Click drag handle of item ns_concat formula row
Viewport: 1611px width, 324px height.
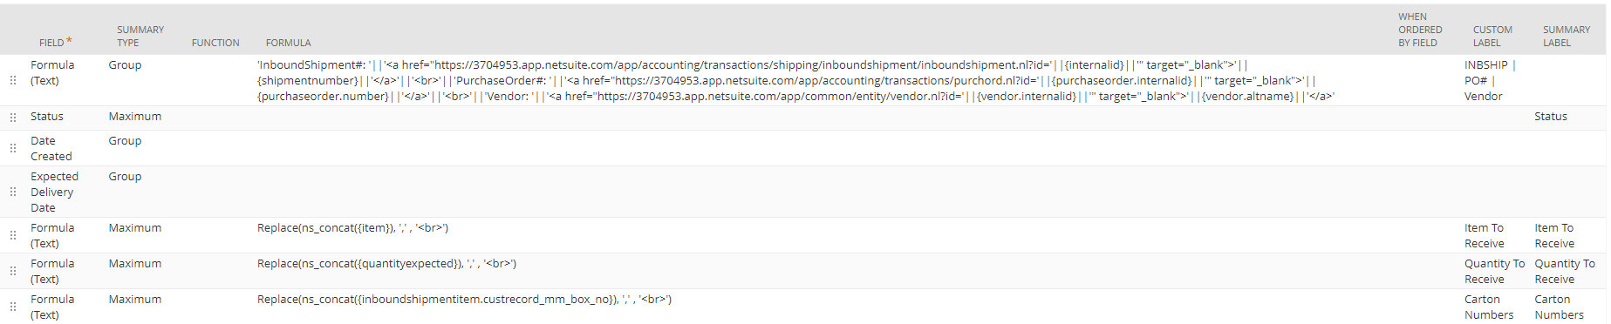coord(13,235)
